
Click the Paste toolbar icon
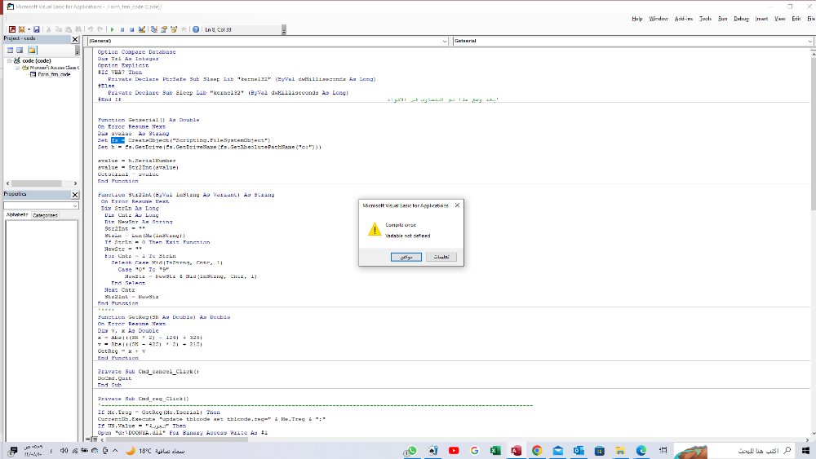pos(69,29)
